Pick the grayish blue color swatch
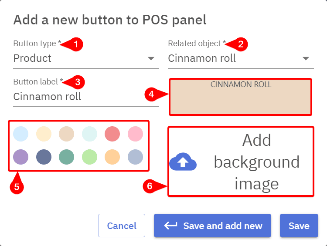Screen dimensions: 327x246 135,156
